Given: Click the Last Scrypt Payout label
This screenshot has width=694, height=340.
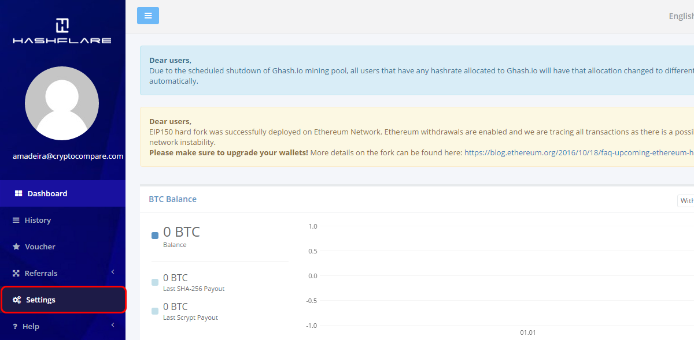Looking at the screenshot, I should point(191,317).
